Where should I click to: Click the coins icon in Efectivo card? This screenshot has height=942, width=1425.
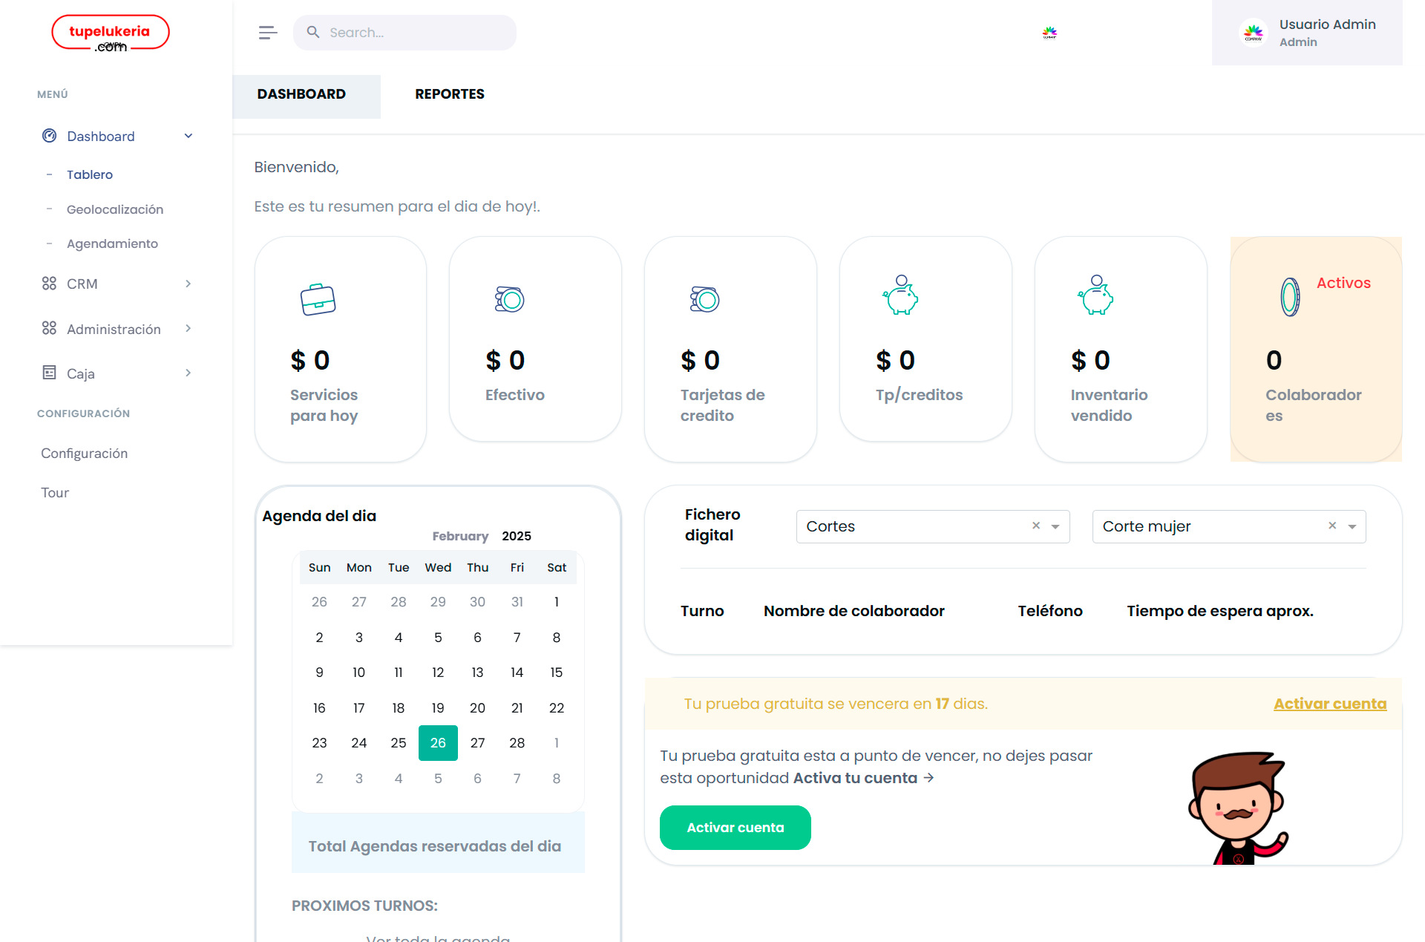[510, 299]
